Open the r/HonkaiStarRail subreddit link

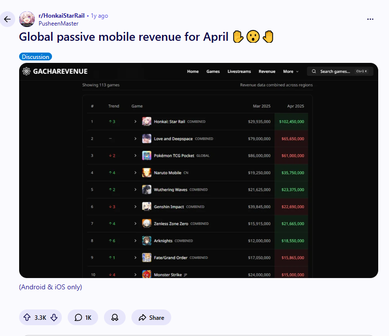pyautogui.click(x=61, y=16)
